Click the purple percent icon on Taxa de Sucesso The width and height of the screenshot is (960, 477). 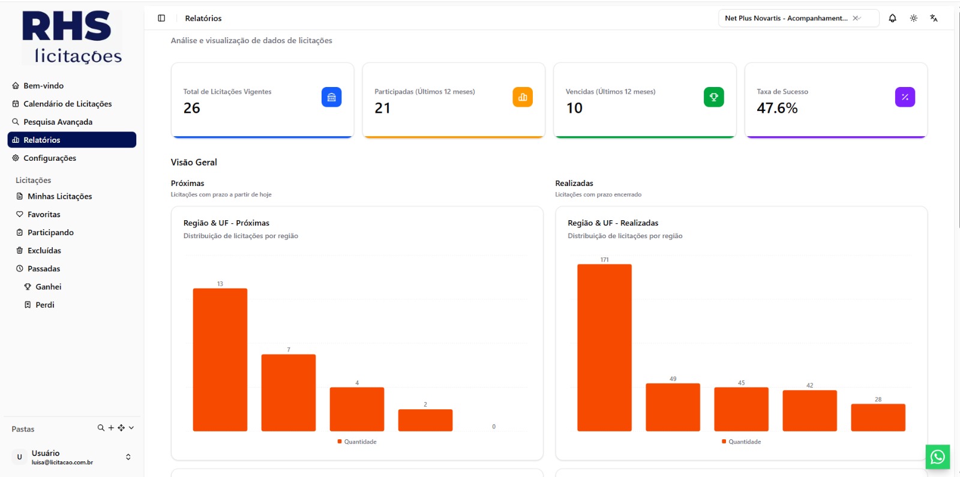coord(905,97)
